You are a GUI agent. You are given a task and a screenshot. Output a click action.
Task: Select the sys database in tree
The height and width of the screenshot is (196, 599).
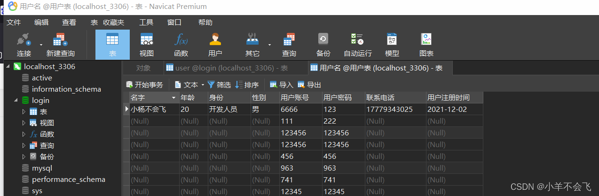[37, 191]
